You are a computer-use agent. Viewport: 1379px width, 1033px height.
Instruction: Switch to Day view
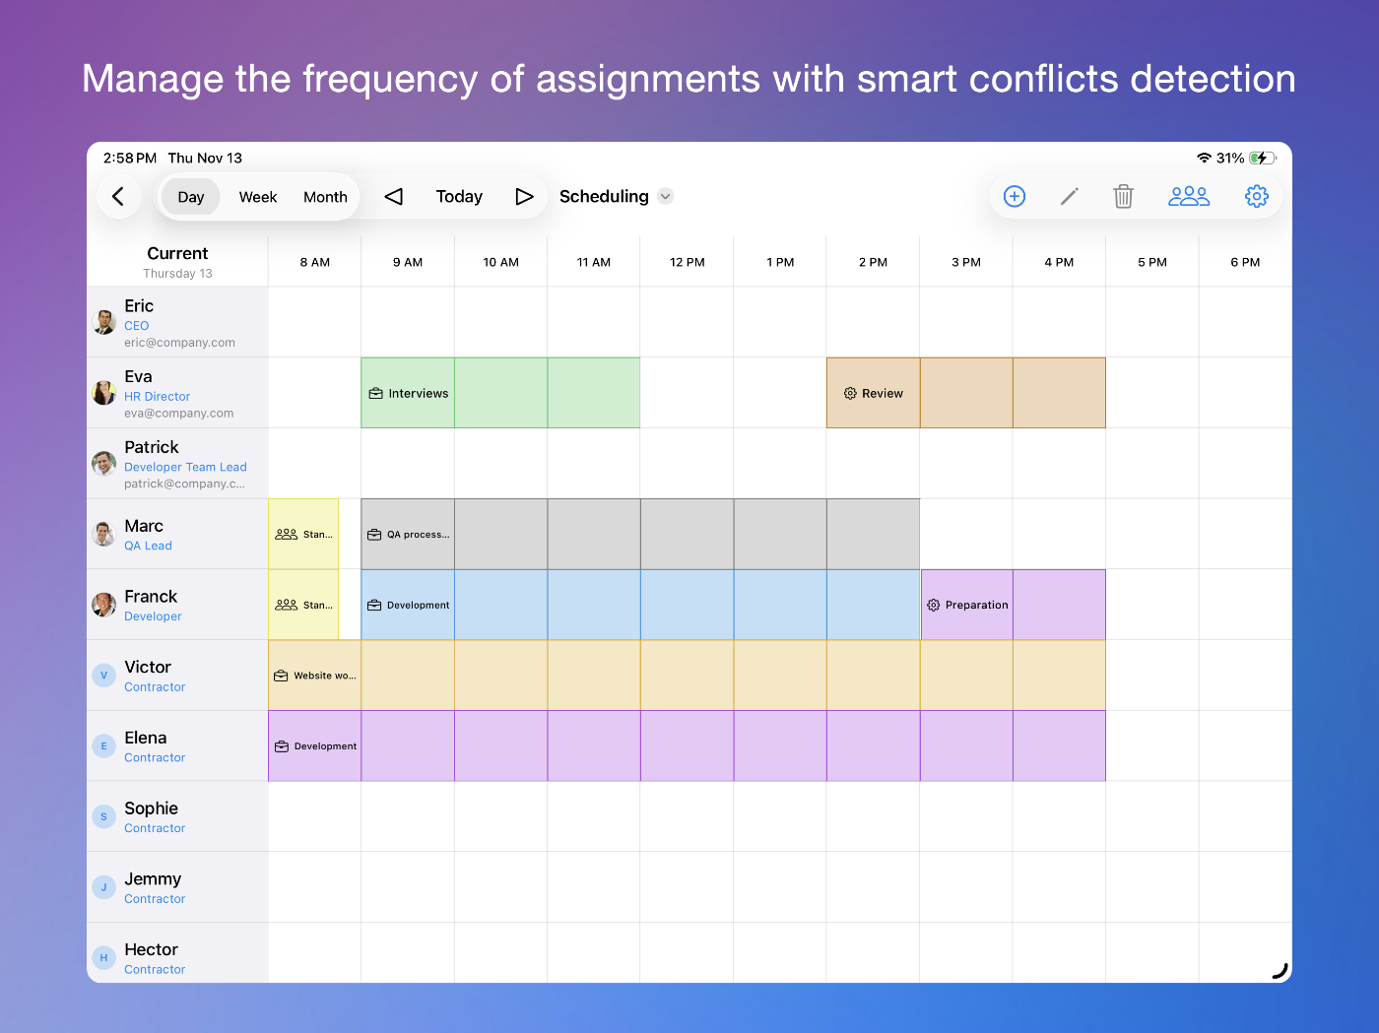191,197
